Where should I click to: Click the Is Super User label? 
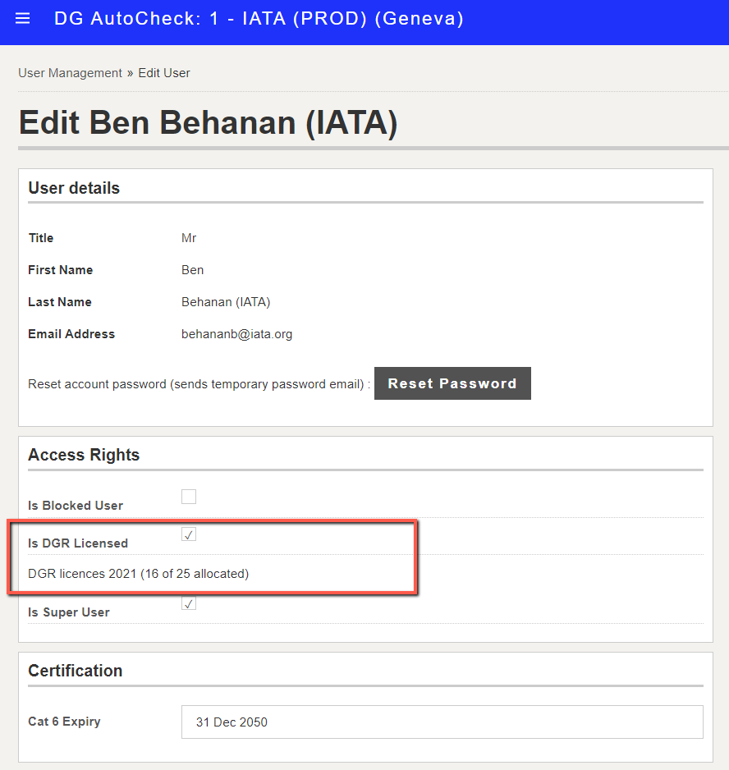[x=69, y=612]
